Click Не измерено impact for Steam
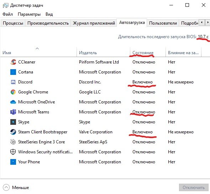 click(181, 132)
